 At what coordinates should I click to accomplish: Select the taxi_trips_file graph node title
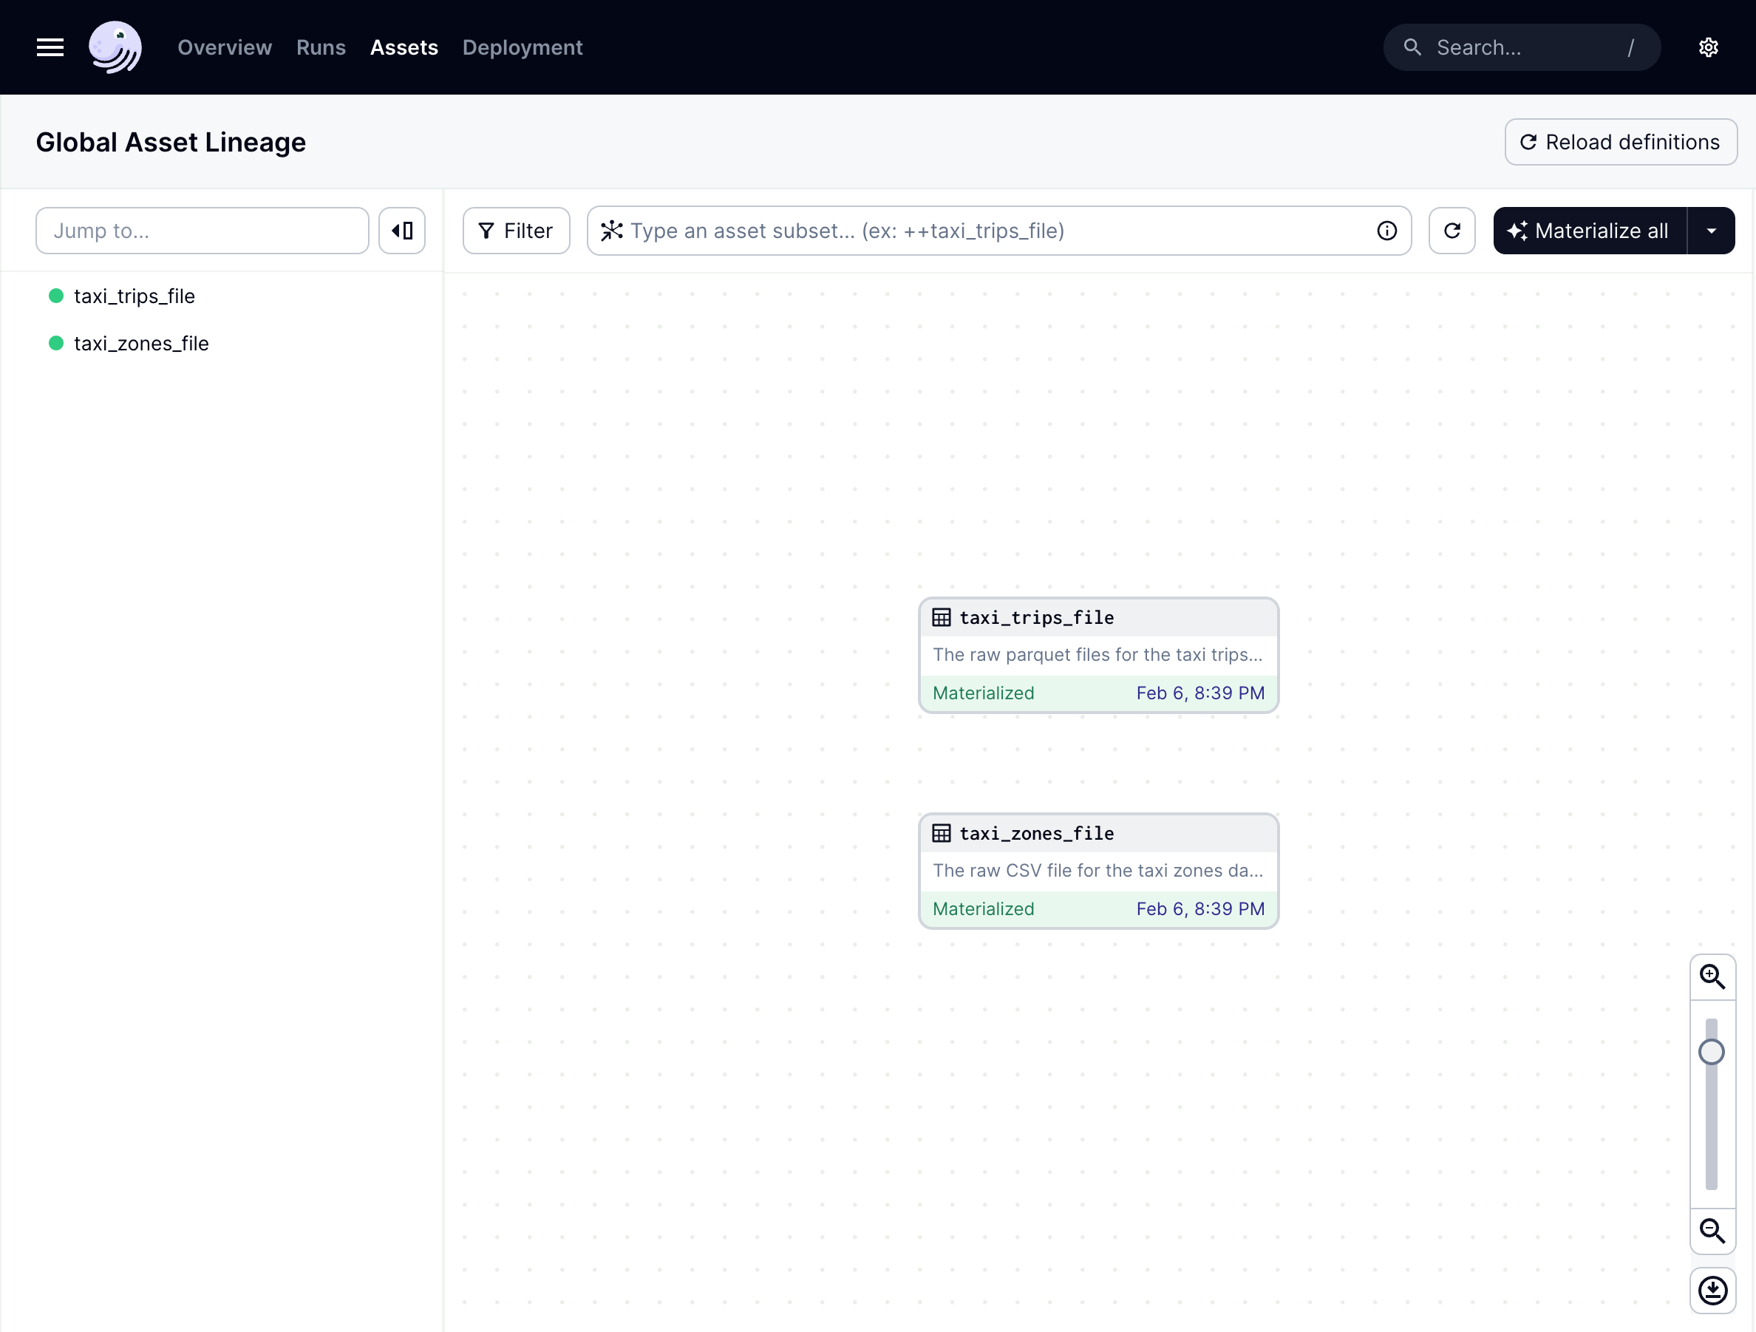[x=1037, y=617]
